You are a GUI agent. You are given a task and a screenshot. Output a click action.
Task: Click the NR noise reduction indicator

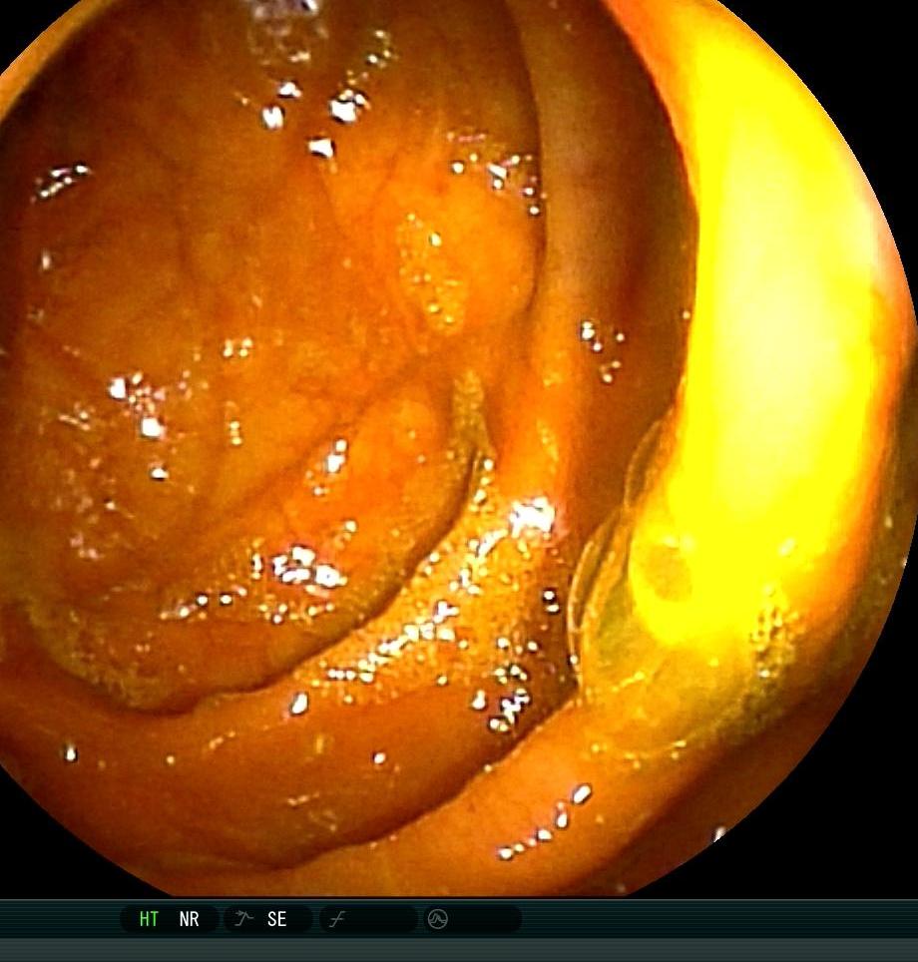(x=189, y=919)
